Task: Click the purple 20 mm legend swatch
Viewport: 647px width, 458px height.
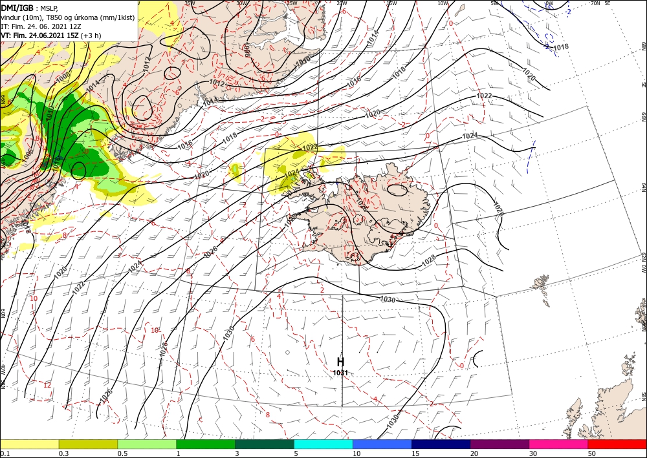Action: [x=499, y=444]
